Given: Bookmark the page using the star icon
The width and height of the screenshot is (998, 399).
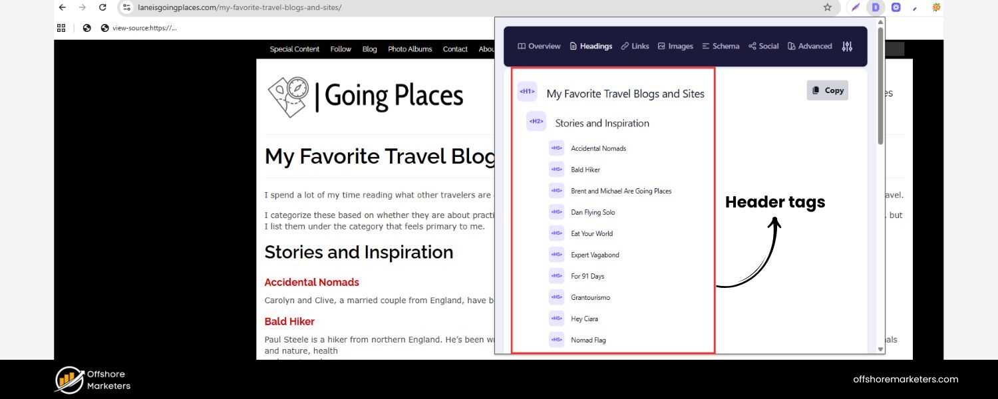Looking at the screenshot, I should pos(826,7).
